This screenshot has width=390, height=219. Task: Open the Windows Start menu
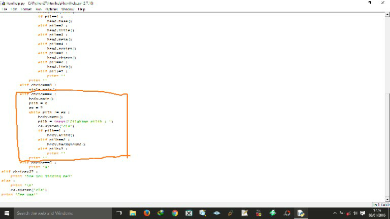pyautogui.click(x=7, y=213)
